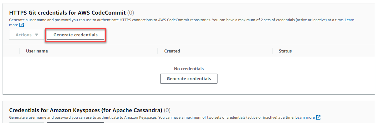Click the Credentials for Amazon Keyspaces heading
Image resolution: width=378 pixels, height=123 pixels.
(85, 110)
